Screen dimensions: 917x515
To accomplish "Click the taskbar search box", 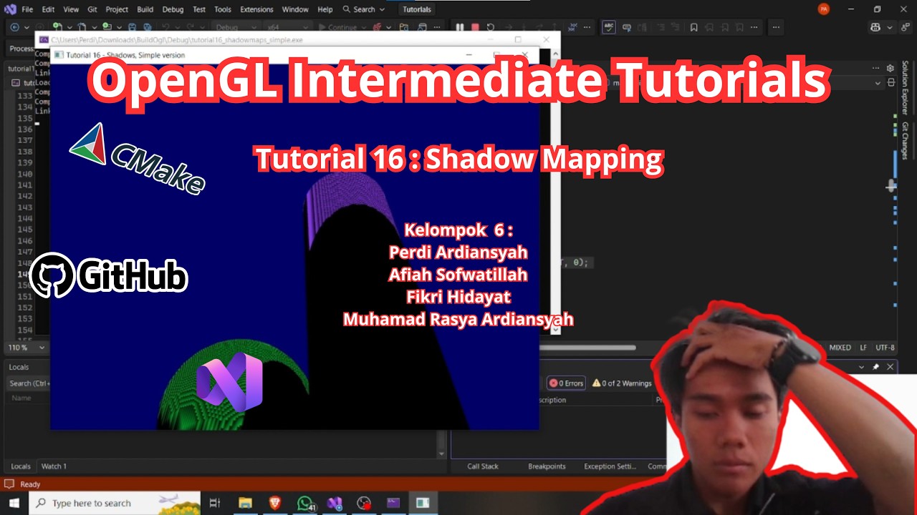I will 115,503.
